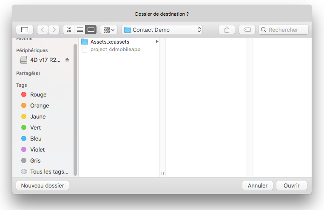
Task: Switch to list view mode
Action: (x=80, y=30)
